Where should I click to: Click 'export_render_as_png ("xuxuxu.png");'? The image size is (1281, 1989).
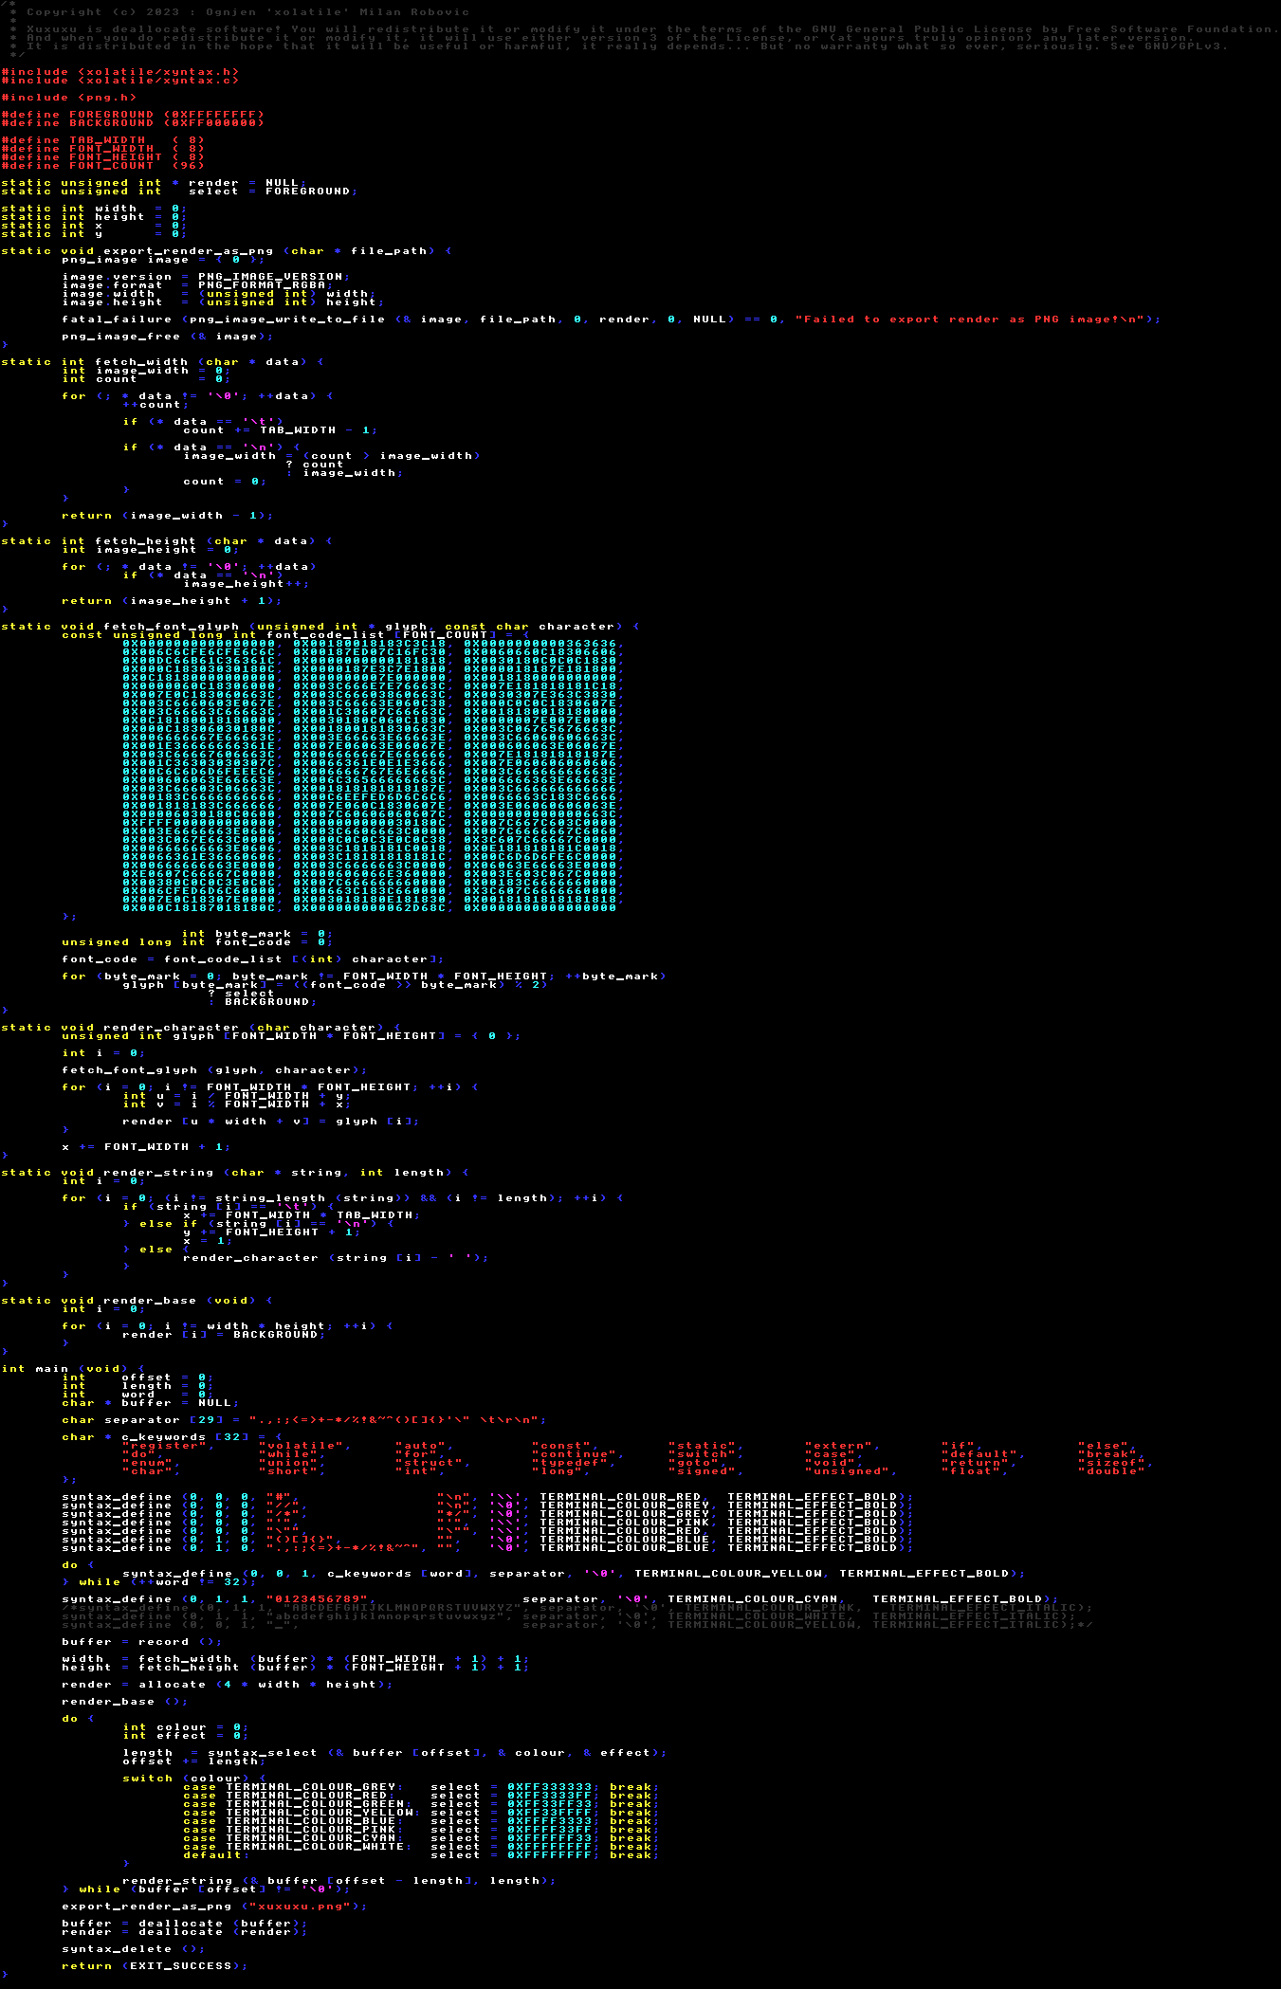pyautogui.click(x=214, y=1907)
